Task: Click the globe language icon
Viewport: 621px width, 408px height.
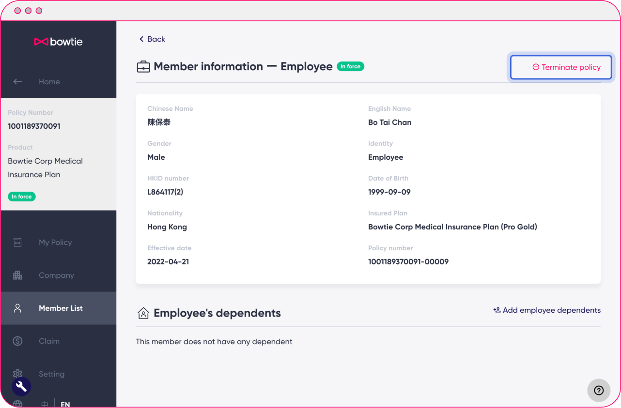Action: [x=18, y=404]
